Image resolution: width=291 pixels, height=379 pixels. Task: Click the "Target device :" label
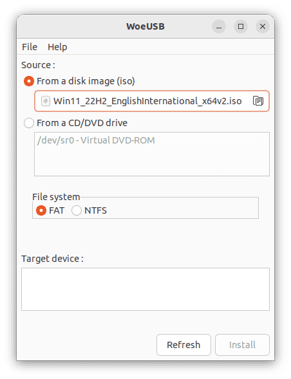[52, 259]
